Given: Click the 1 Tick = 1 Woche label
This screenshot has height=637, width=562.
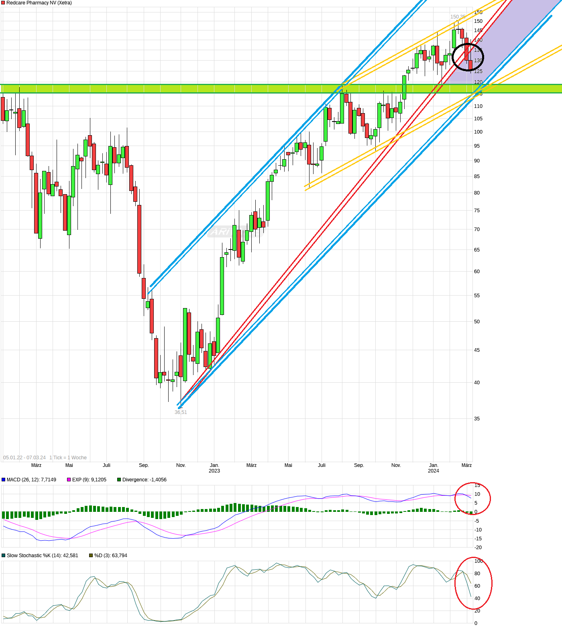Looking at the screenshot, I should point(68,458).
